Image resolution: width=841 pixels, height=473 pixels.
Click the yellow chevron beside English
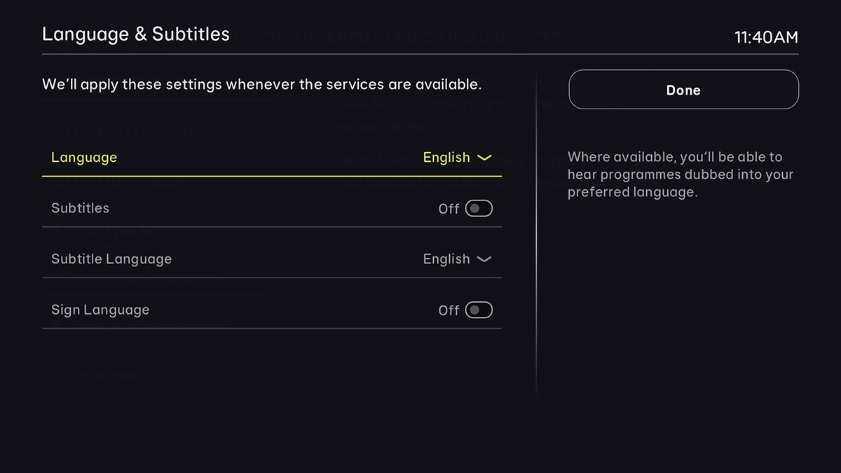pyautogui.click(x=484, y=158)
